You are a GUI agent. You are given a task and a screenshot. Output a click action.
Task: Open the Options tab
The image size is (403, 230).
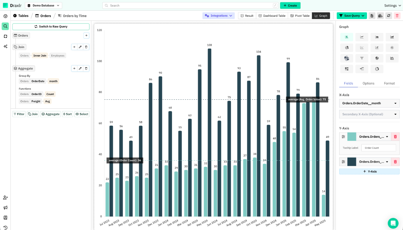(368, 83)
